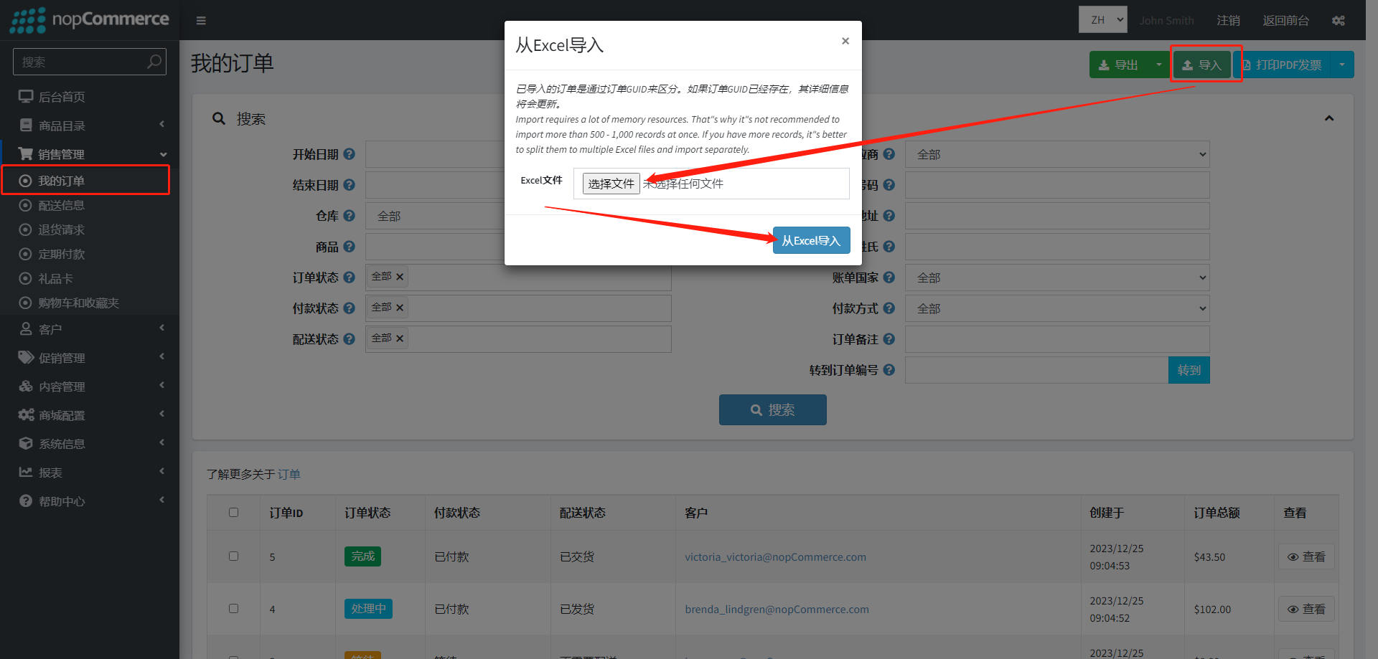Image resolution: width=1378 pixels, height=659 pixels.
Task: Close the Excel import dialog
Action: (x=845, y=41)
